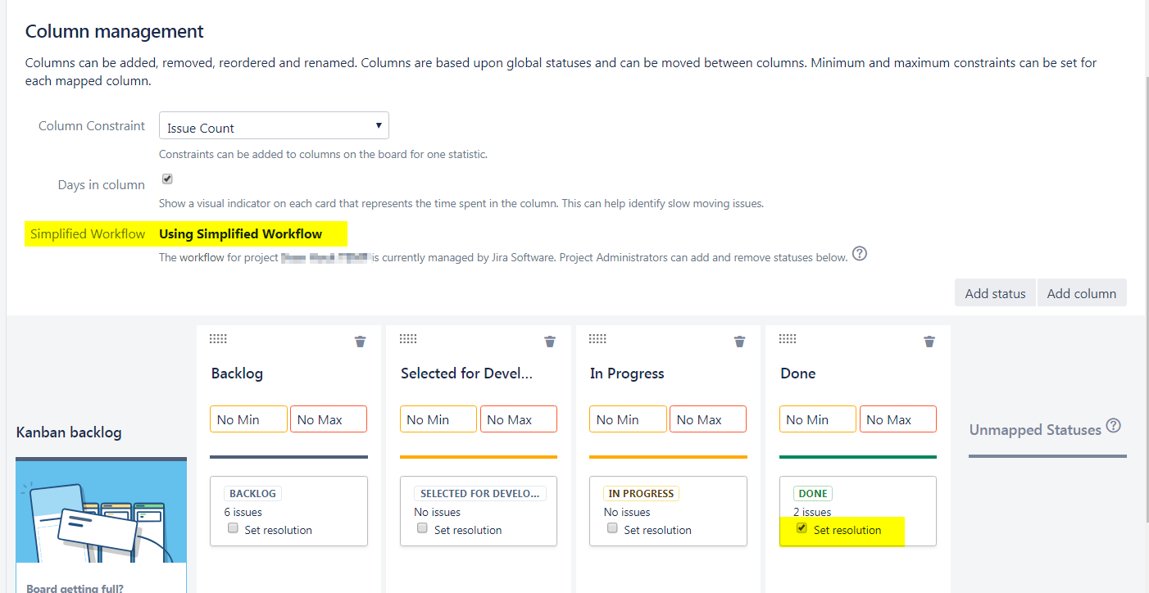This screenshot has width=1149, height=593.
Task: Click trash icon on Selected for Development column
Action: click(x=550, y=342)
